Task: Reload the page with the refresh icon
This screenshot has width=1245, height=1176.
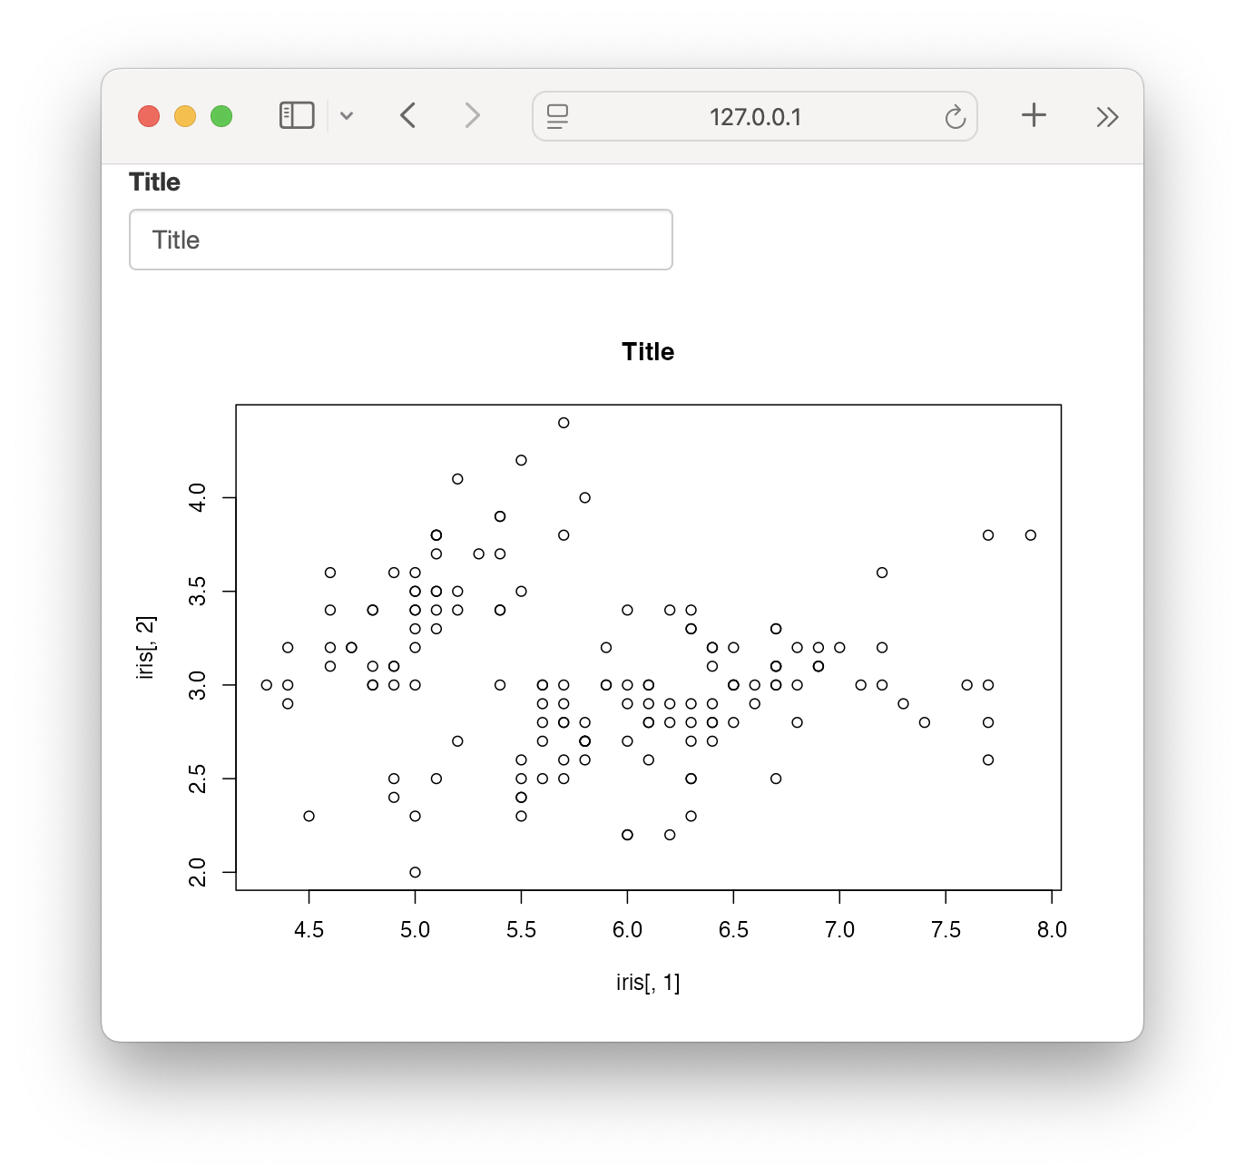Action: 955,117
